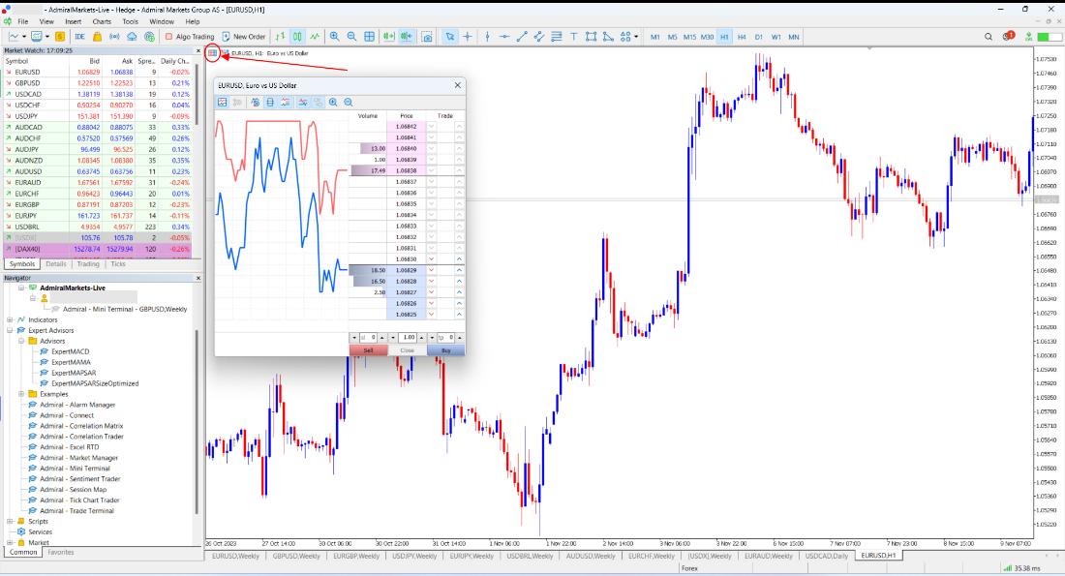The height and width of the screenshot is (576, 1065).
Task: Zoom in inside the Depth of Market window
Action: click(x=333, y=102)
